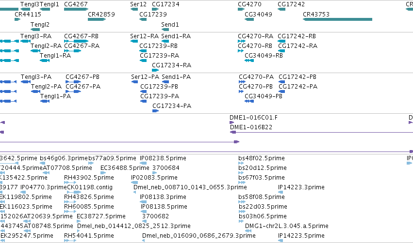413x243 pixels.
Task: Select the Ser12 gene label
Action: click(138, 4)
